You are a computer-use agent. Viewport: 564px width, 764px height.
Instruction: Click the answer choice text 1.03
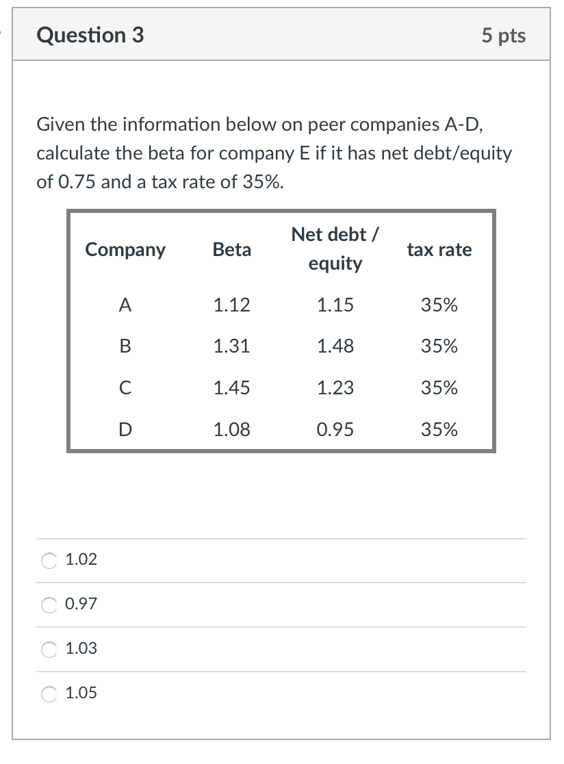[x=80, y=649]
